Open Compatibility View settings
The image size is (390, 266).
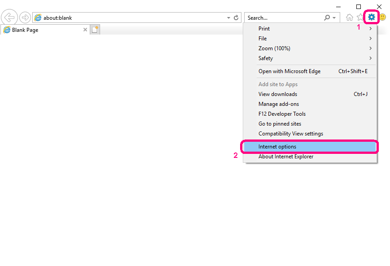pos(310,134)
